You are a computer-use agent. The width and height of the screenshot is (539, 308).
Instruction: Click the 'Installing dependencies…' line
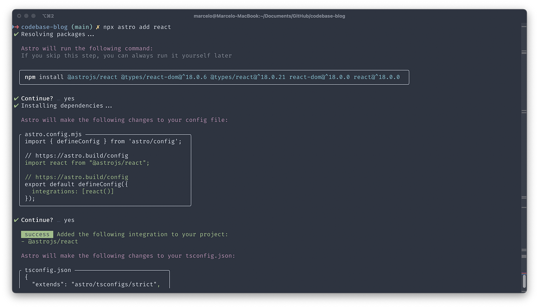tap(67, 106)
